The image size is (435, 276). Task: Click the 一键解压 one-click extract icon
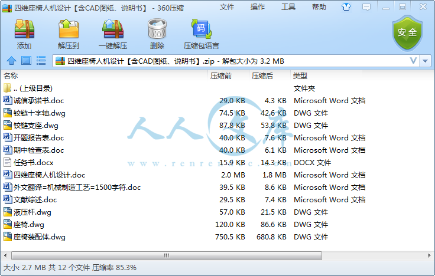[x=113, y=29]
